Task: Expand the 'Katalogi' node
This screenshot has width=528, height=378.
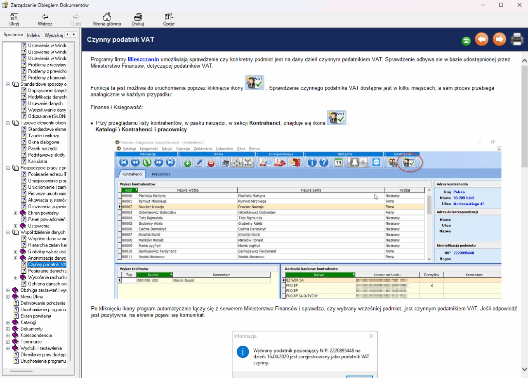Action: pos(8,322)
